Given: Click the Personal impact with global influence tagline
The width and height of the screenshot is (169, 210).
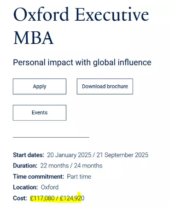Looking at the screenshot, I should tap(82, 63).
